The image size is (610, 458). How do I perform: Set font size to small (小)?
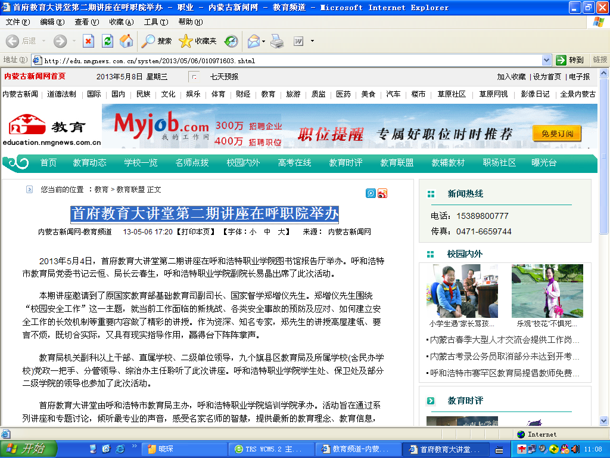pyautogui.click(x=253, y=231)
